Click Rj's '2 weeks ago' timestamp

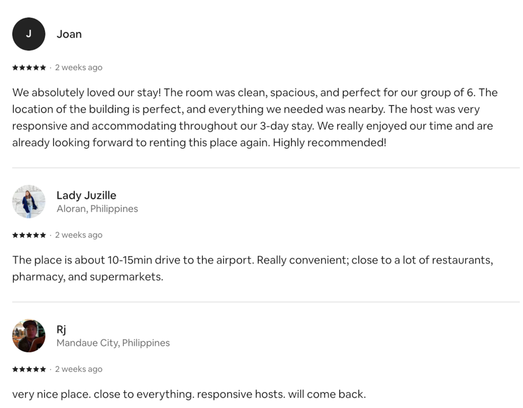[79, 369]
